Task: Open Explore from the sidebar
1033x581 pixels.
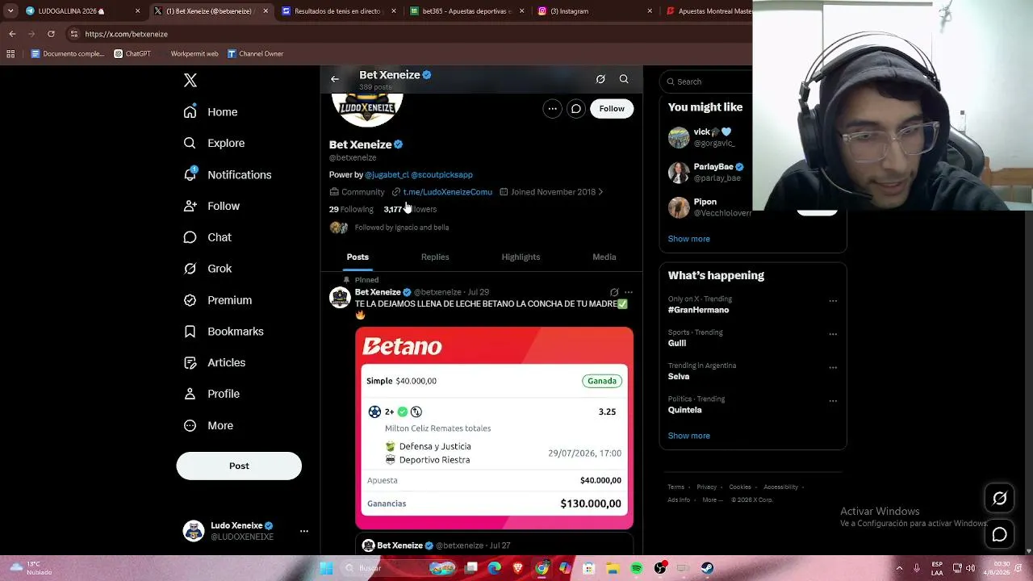Action: [x=214, y=143]
